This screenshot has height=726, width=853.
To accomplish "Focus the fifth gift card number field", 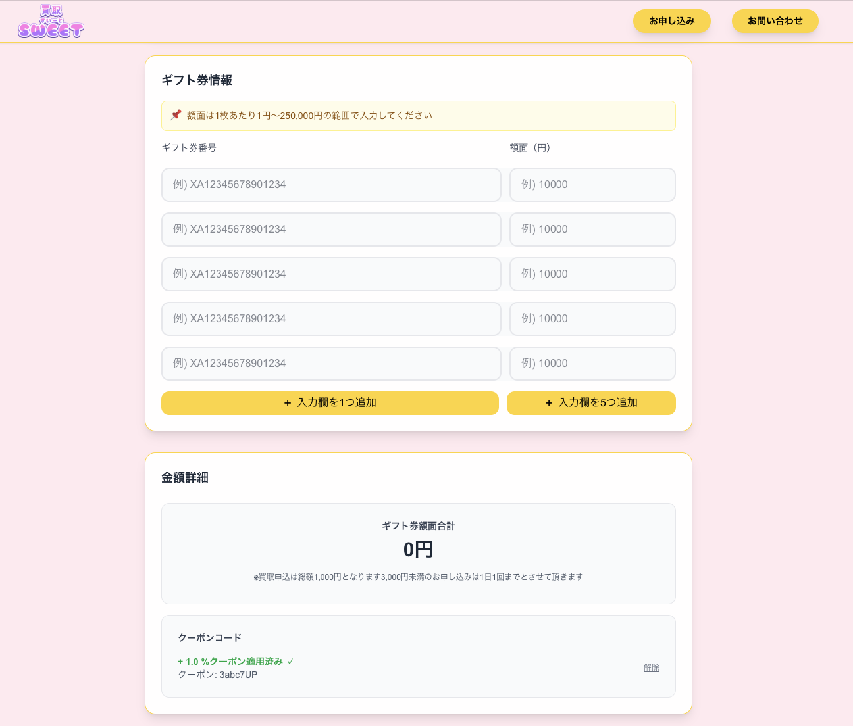I will [x=331, y=364].
